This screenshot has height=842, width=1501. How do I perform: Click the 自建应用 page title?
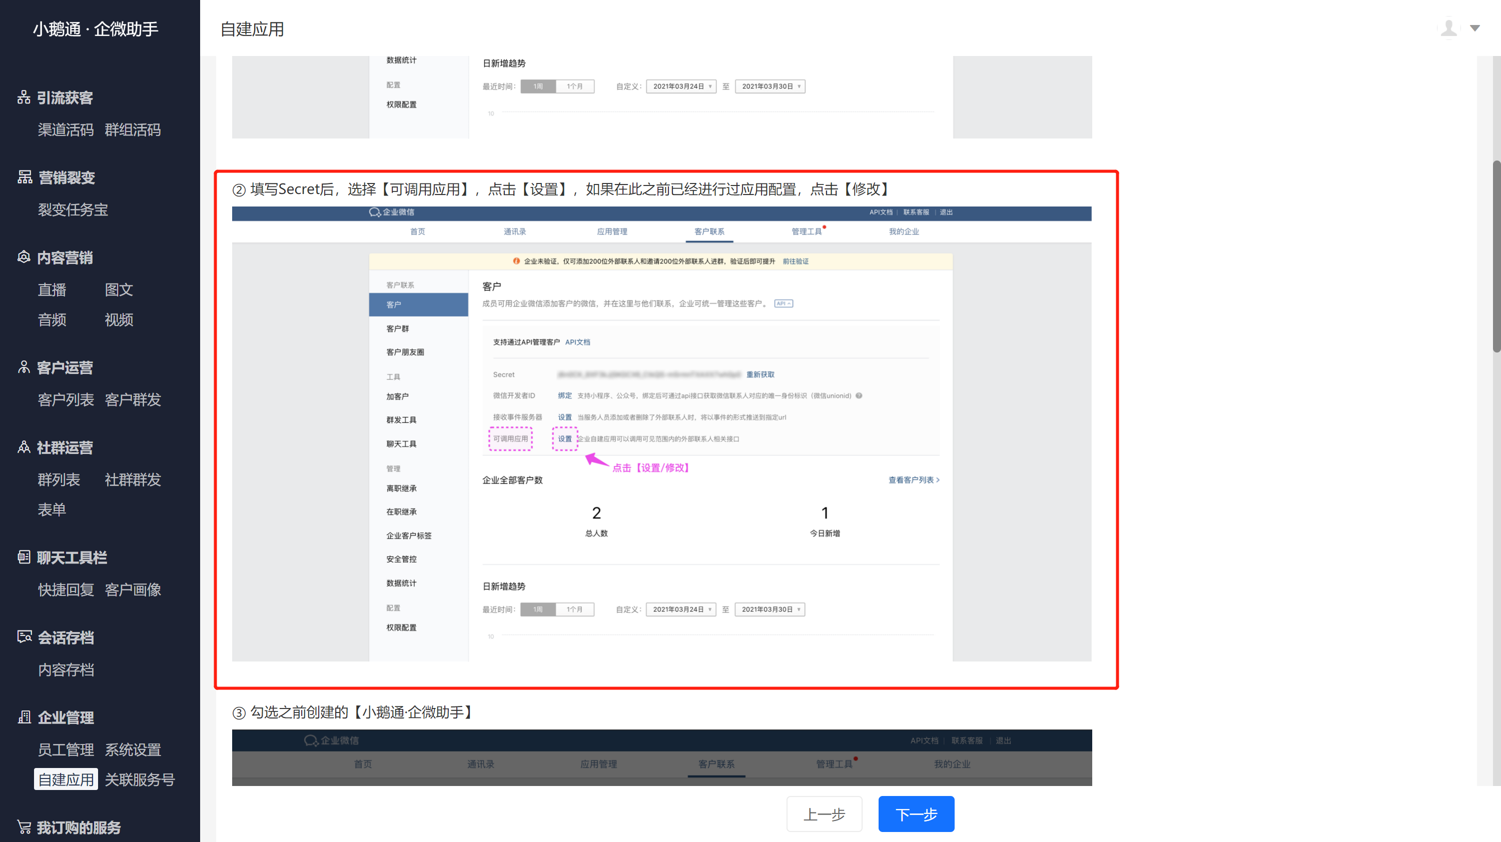(x=252, y=29)
